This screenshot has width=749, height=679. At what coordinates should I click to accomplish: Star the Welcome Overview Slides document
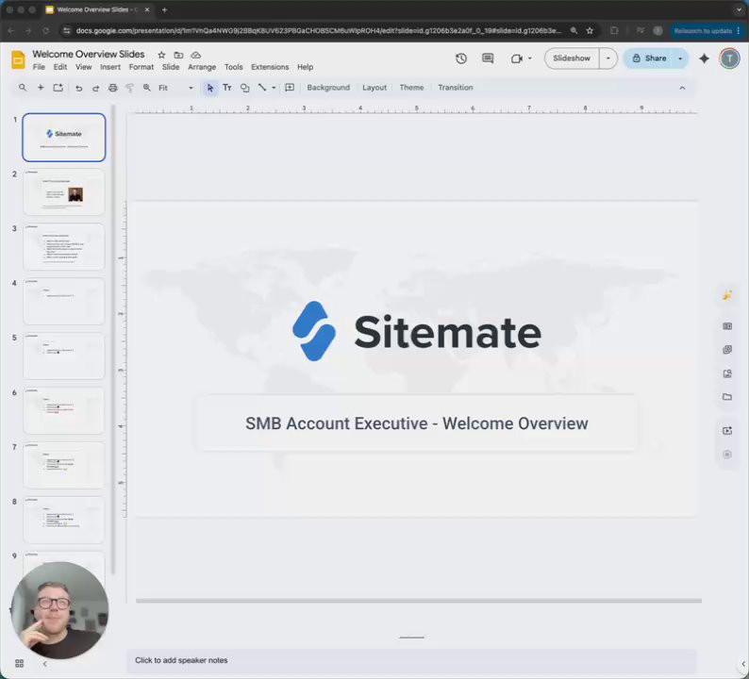(x=161, y=55)
